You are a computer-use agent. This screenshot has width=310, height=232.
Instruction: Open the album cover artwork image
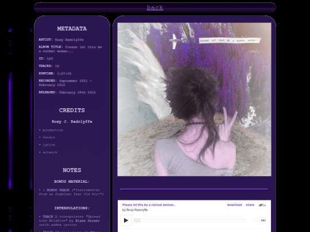click(195, 100)
